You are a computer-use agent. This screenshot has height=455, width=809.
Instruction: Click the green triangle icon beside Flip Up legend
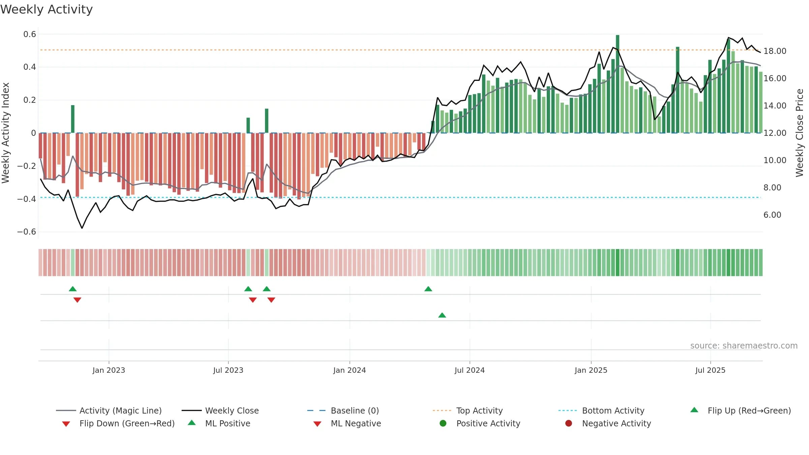click(x=694, y=410)
